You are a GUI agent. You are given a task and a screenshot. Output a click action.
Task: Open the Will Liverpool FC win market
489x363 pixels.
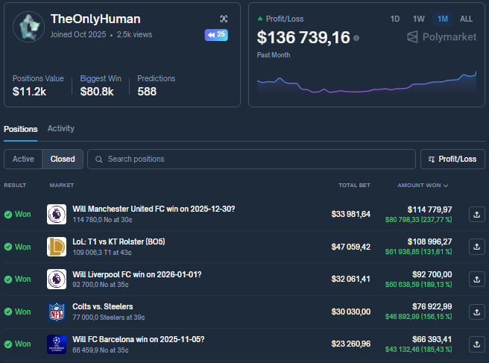tap(137, 274)
